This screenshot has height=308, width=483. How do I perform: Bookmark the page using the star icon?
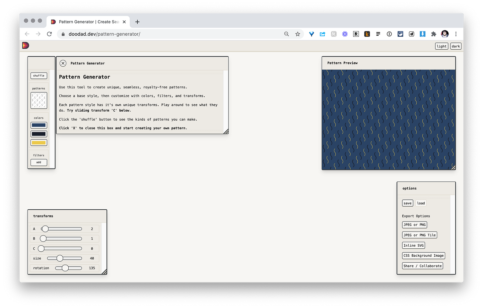click(x=298, y=34)
